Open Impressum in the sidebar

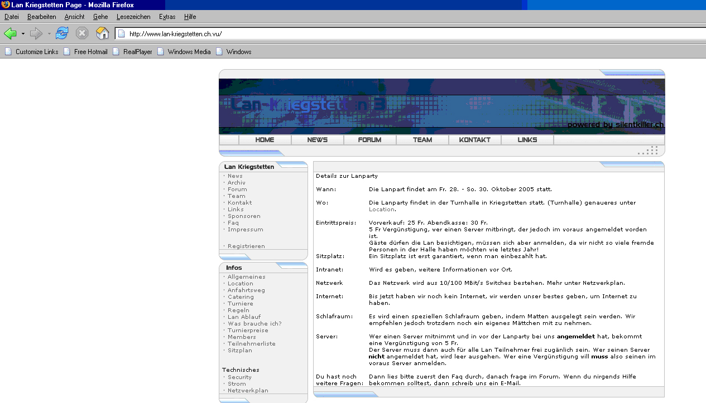point(246,230)
